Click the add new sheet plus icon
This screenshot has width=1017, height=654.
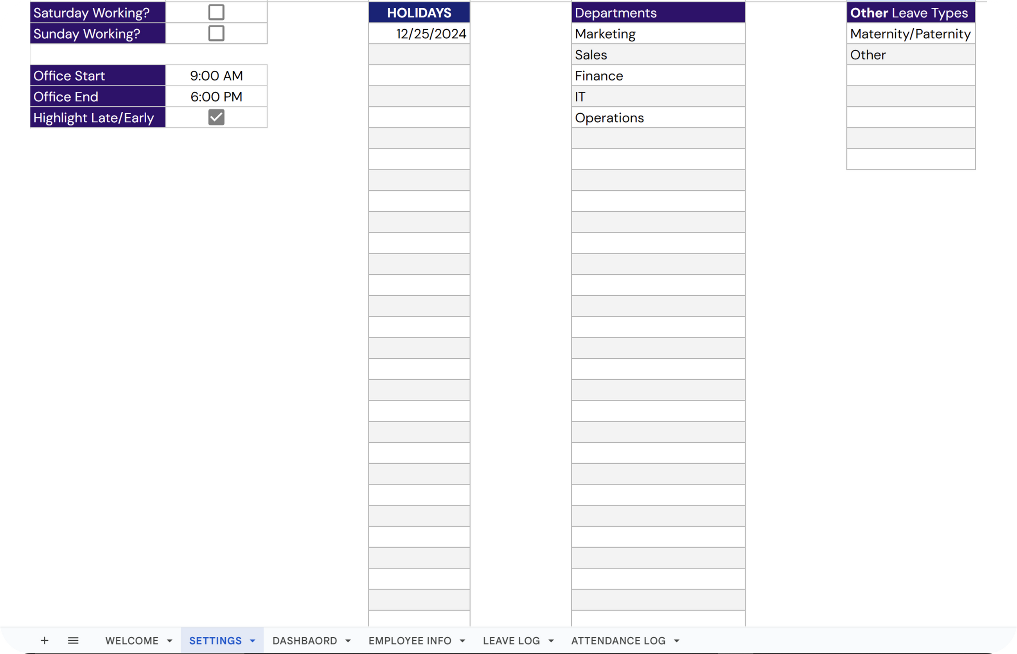coord(44,640)
